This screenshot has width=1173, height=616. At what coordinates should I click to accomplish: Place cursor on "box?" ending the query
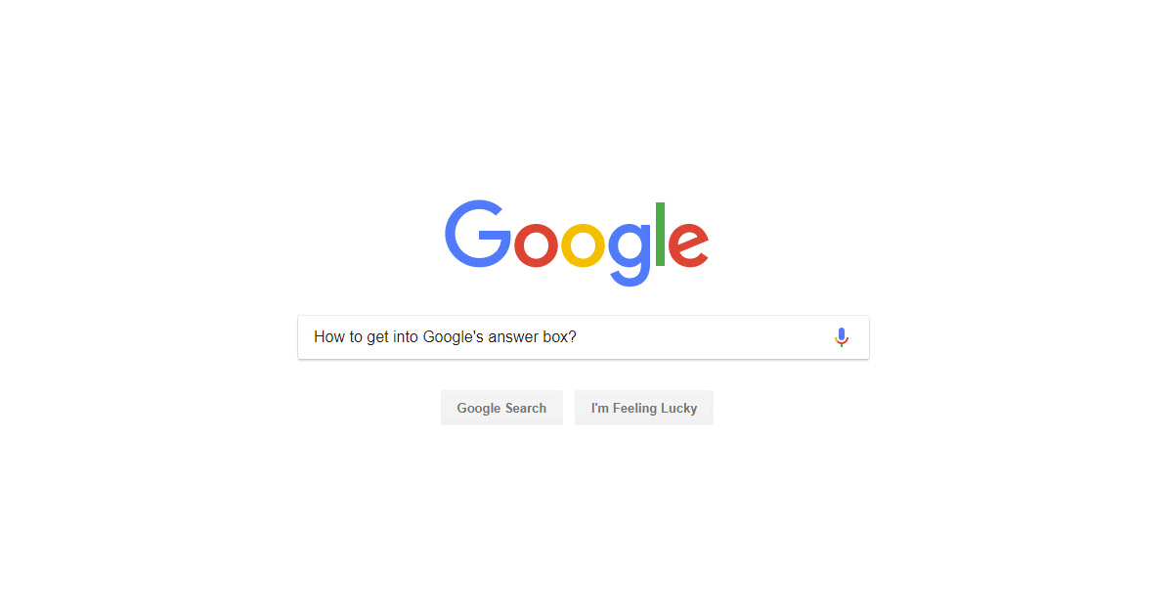coord(560,337)
